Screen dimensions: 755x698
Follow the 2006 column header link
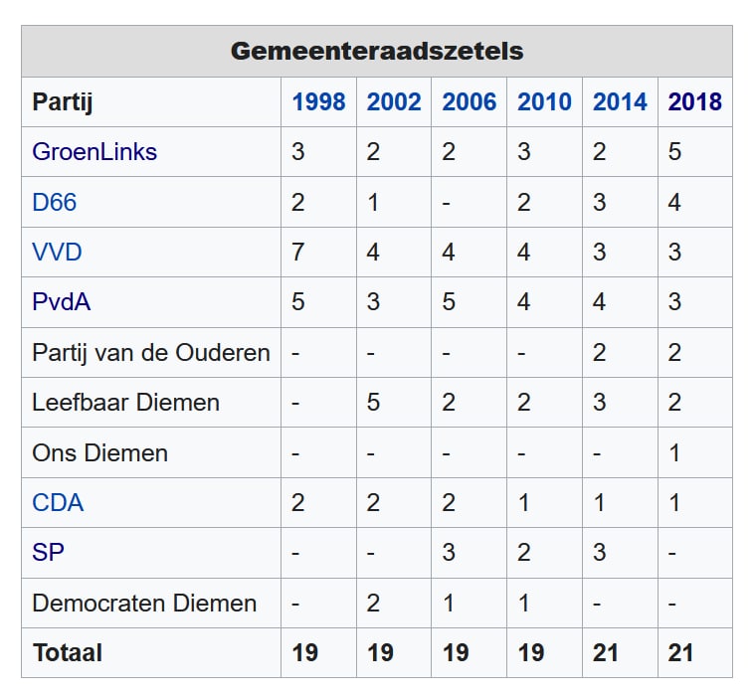(470, 102)
